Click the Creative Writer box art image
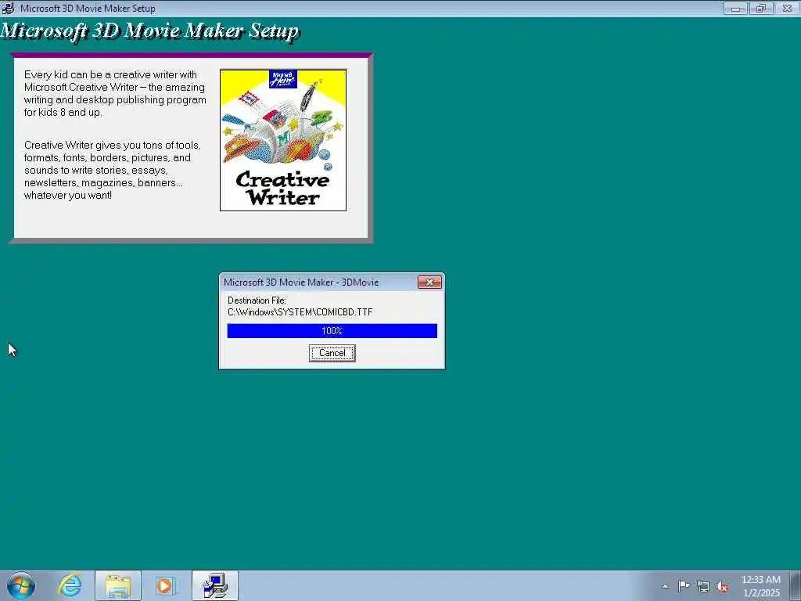Screen dimensions: 801x601 pyautogui.click(x=283, y=140)
